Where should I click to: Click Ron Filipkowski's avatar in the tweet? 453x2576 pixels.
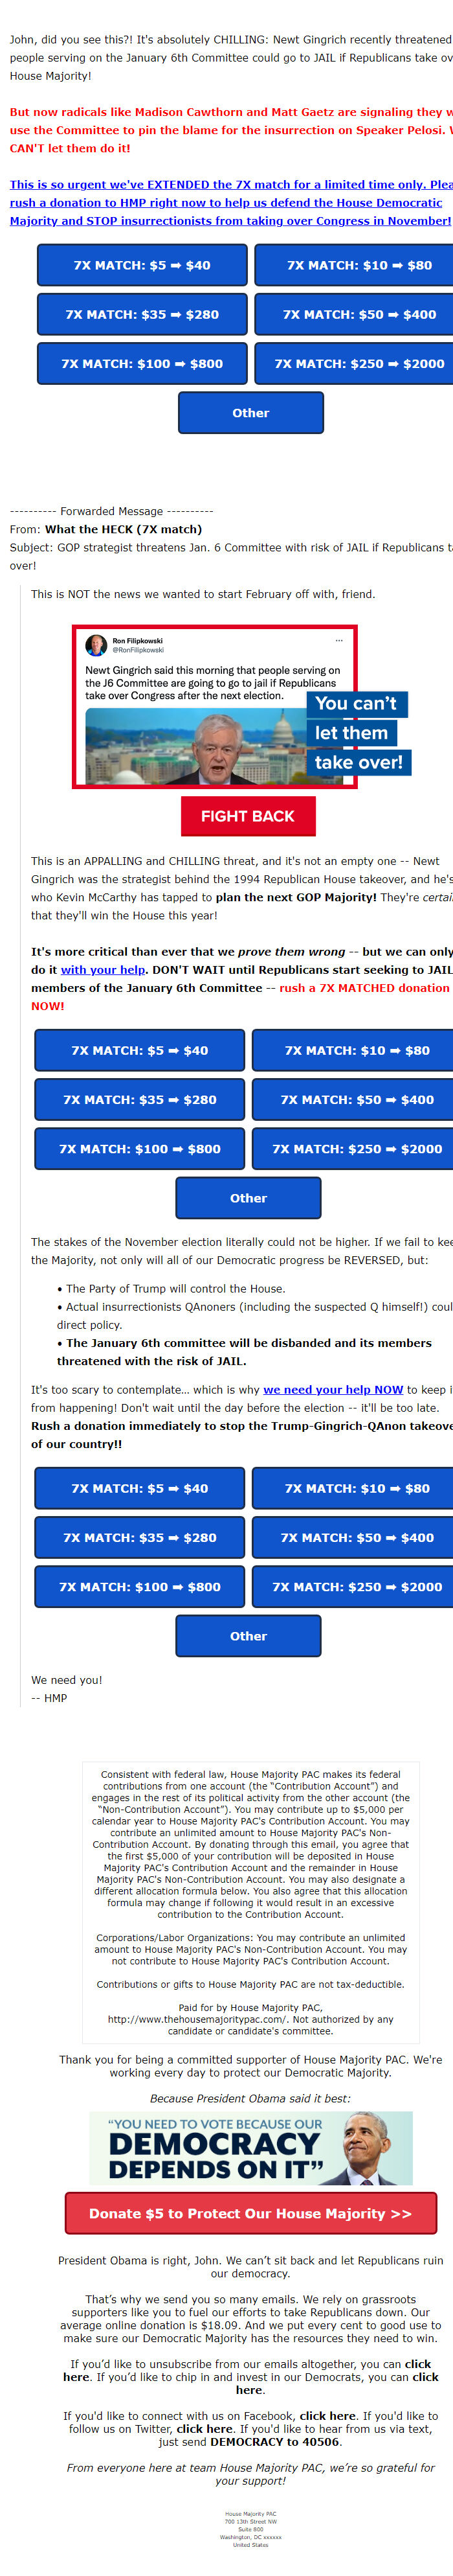(x=96, y=645)
